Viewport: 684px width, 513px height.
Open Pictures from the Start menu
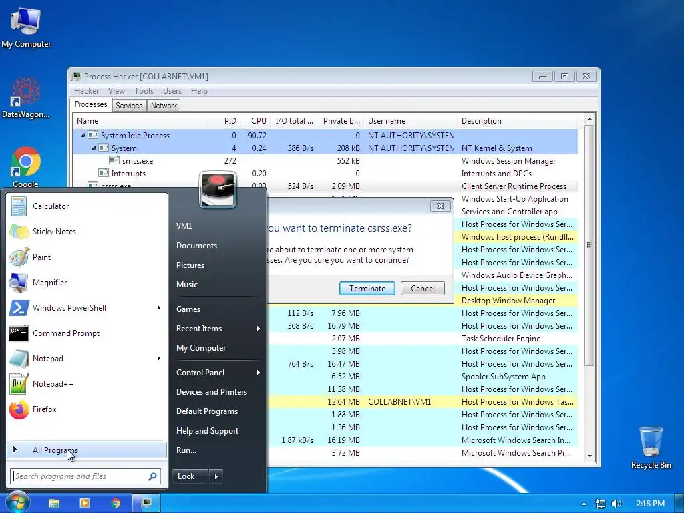(x=190, y=265)
